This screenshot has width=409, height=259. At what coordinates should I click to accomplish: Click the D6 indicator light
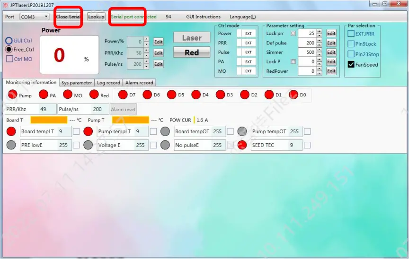click(x=147, y=95)
